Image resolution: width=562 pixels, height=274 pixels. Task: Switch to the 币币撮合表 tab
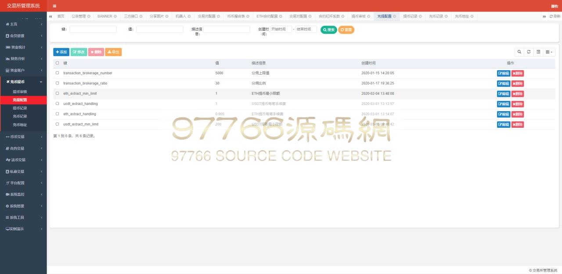point(238,16)
